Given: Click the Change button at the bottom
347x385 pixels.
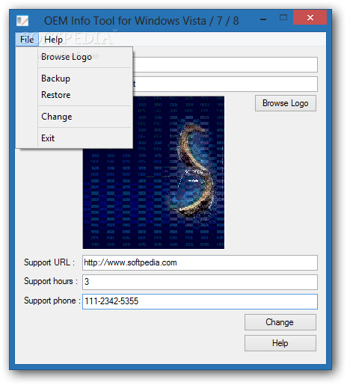Looking at the screenshot, I should [x=280, y=322].
